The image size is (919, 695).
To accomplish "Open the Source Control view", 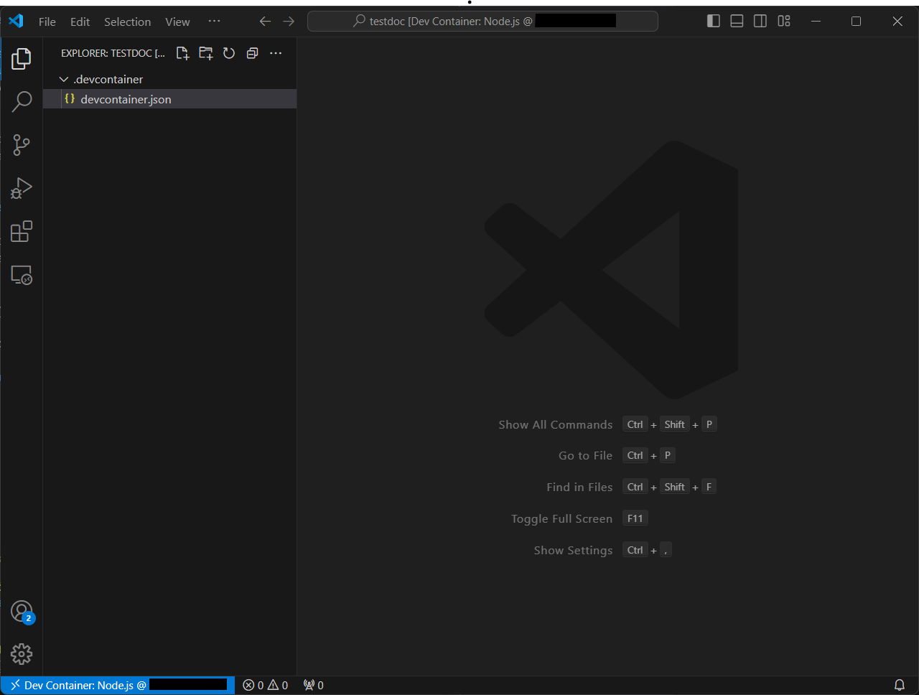I will [x=22, y=145].
